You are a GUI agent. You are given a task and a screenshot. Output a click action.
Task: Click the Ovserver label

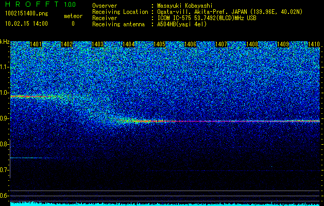point(105,6)
